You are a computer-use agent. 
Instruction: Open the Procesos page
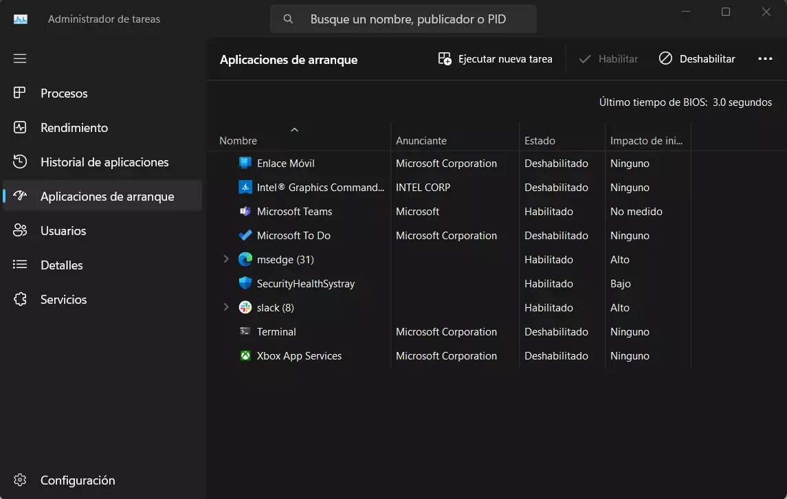[x=64, y=93]
